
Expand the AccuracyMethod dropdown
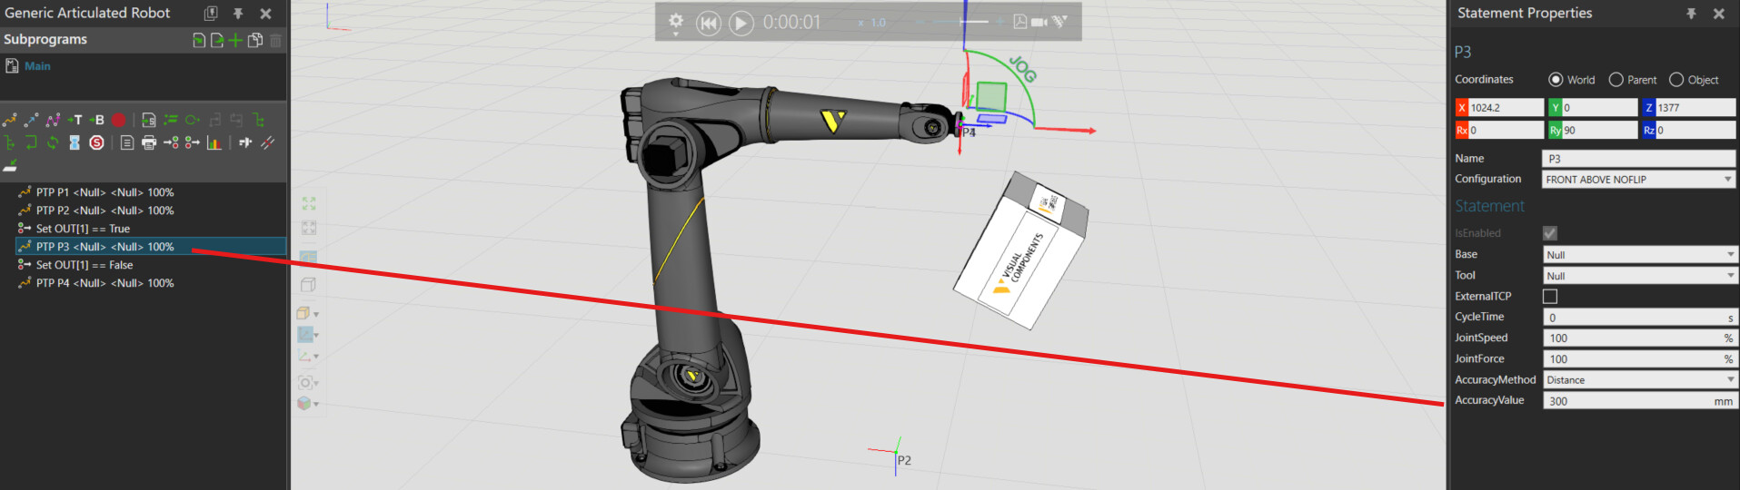tap(1638, 380)
